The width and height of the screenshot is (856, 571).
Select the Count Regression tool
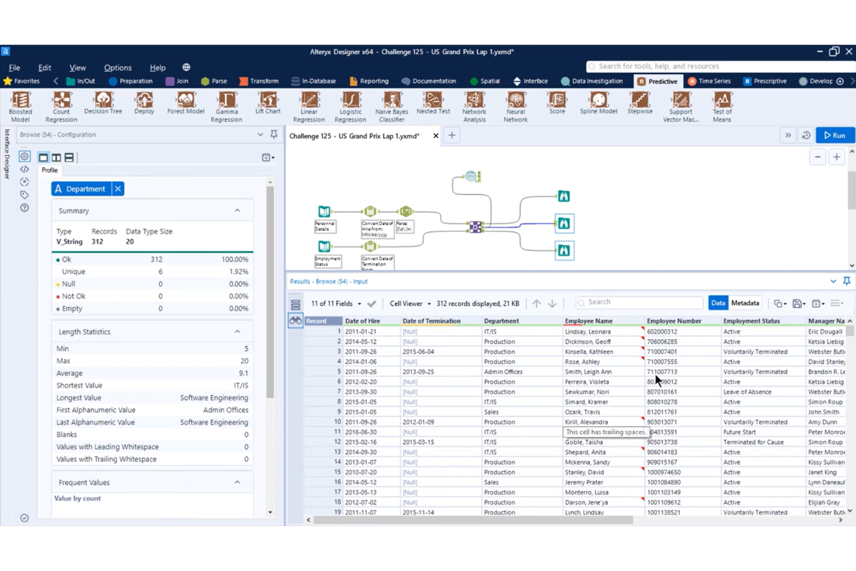[61, 106]
